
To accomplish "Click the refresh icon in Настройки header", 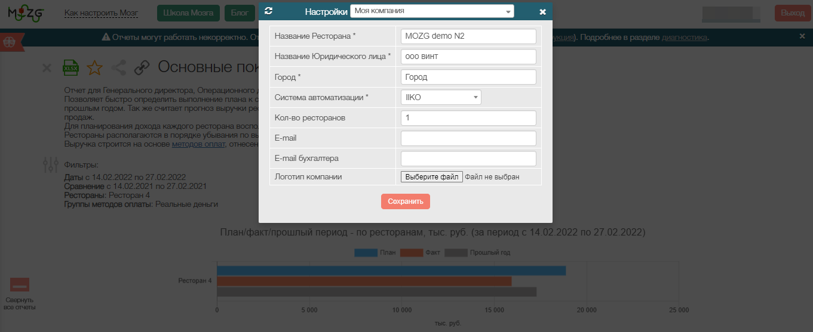I will (268, 11).
